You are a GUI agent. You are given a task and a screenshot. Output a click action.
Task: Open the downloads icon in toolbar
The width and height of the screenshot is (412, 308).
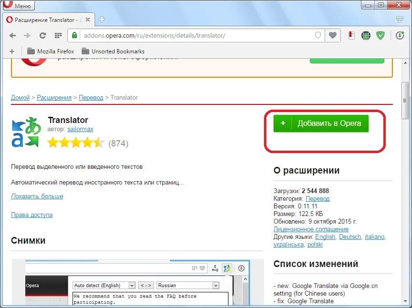pyautogui.click(x=400, y=35)
